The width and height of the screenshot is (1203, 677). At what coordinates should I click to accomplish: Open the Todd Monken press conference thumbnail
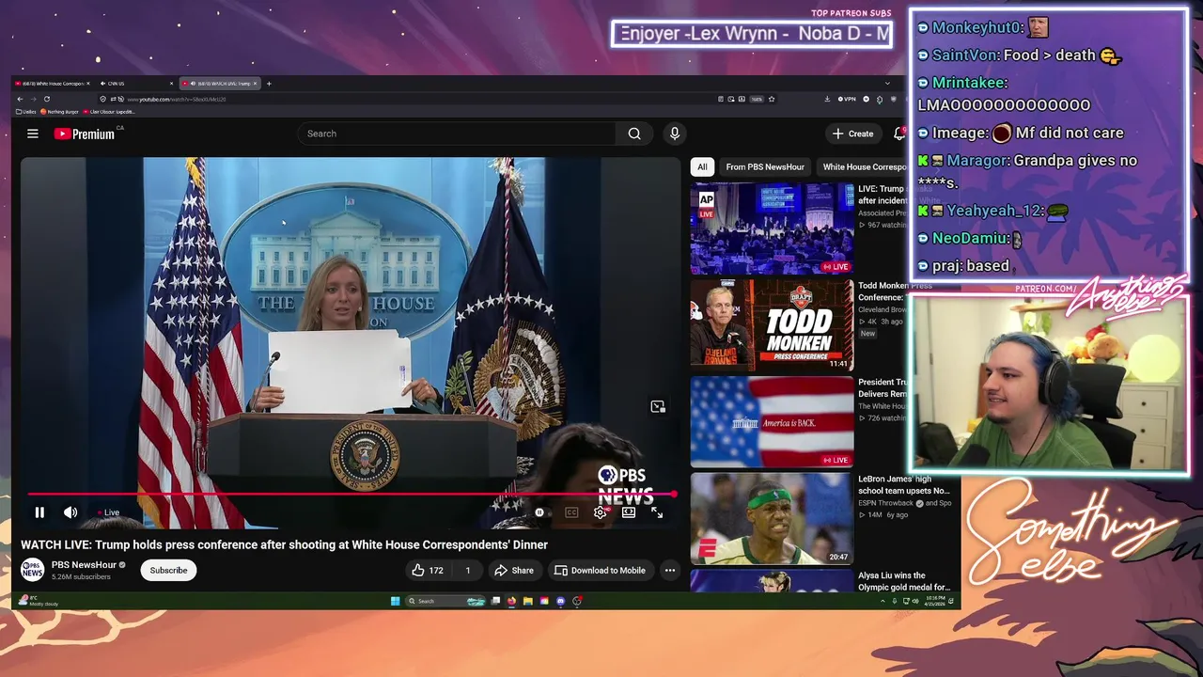coord(773,325)
